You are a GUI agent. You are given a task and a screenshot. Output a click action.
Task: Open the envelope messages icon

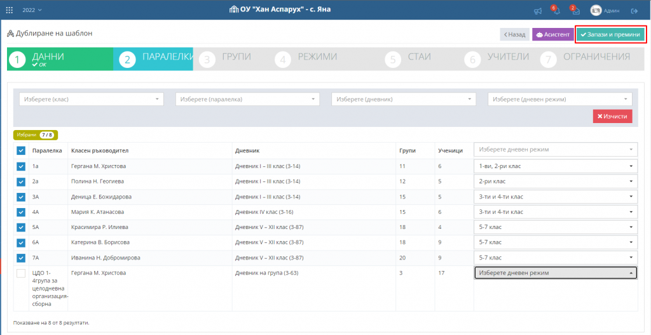(575, 11)
